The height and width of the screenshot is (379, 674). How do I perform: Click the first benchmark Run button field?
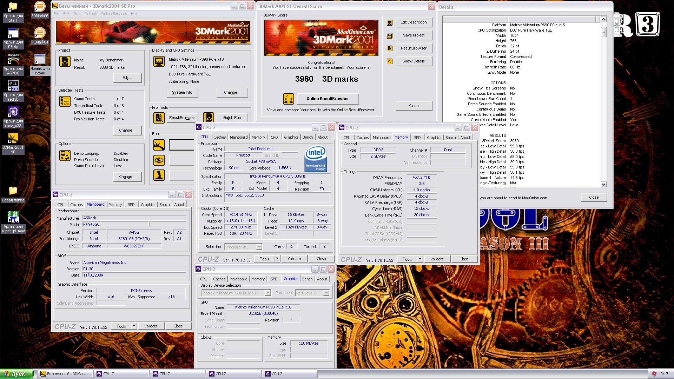(182, 145)
